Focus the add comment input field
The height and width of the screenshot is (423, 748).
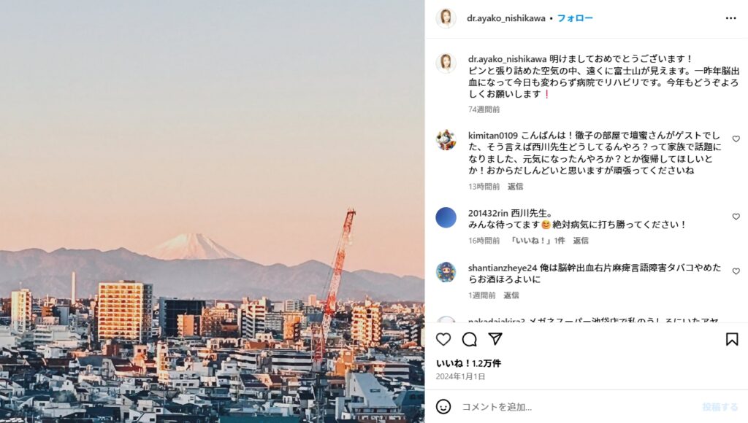coord(577,407)
